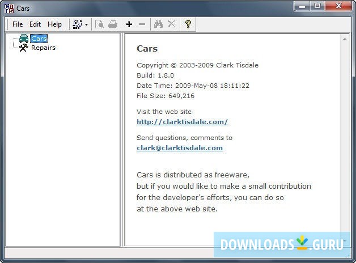Add a new record with plus icon

(x=129, y=24)
